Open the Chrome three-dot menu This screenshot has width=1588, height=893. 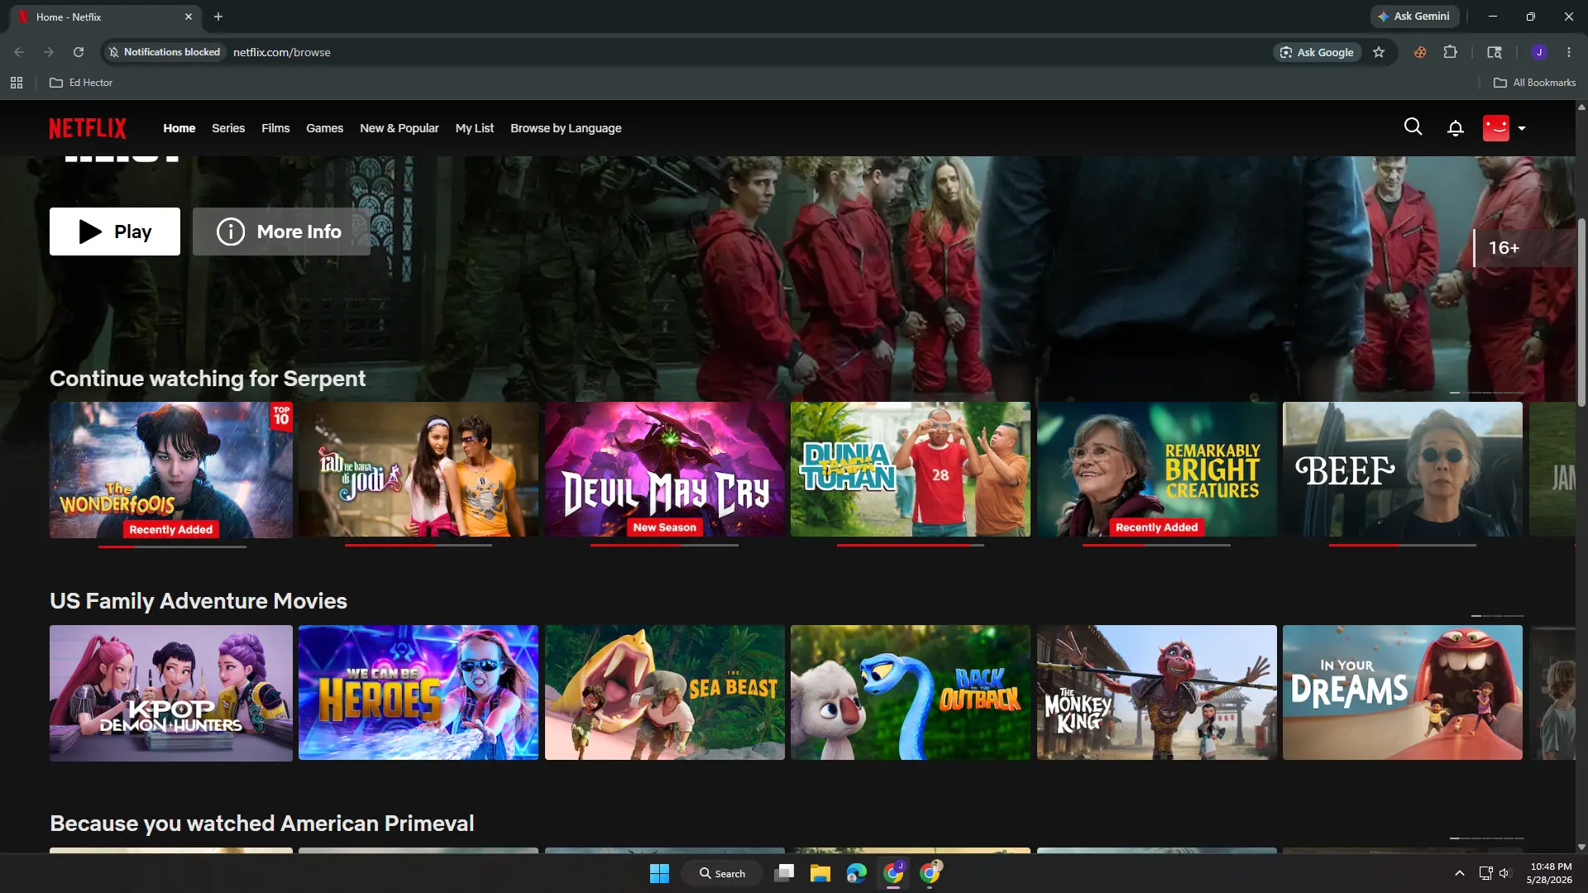(1569, 52)
